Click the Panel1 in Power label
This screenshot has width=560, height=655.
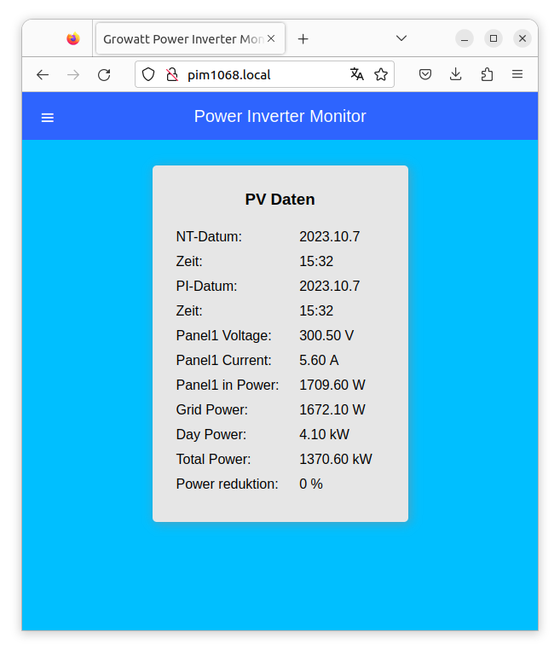coord(228,385)
